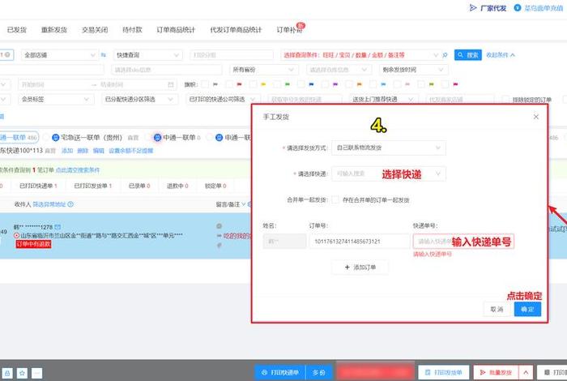Click the swap icon beside 全部店铺 dropdown

pos(104,55)
